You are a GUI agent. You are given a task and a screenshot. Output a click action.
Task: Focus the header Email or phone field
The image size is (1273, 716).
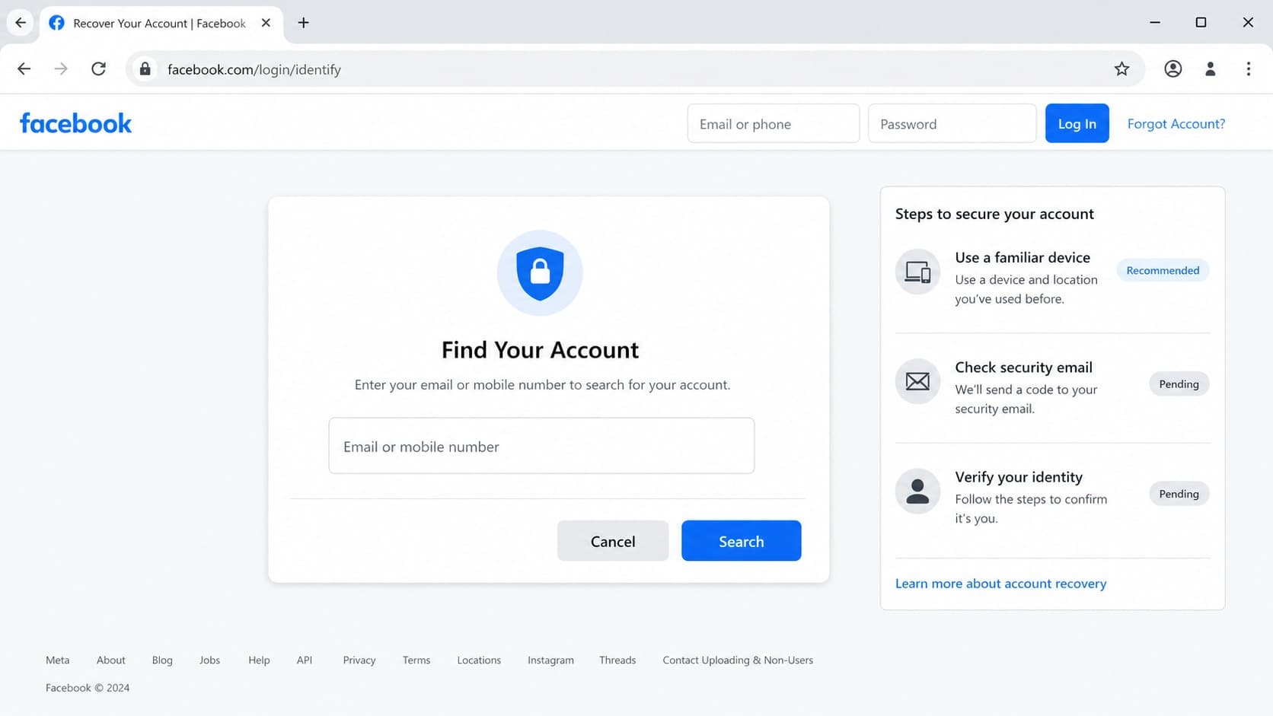(x=774, y=123)
